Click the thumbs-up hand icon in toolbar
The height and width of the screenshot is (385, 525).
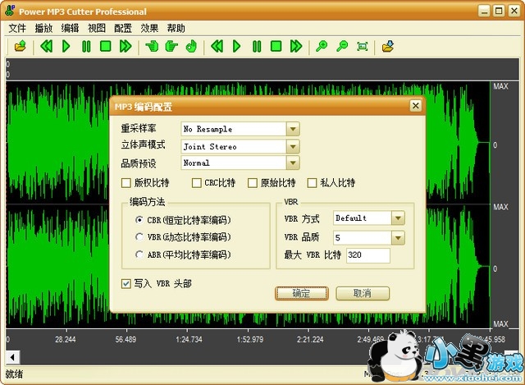(x=191, y=46)
